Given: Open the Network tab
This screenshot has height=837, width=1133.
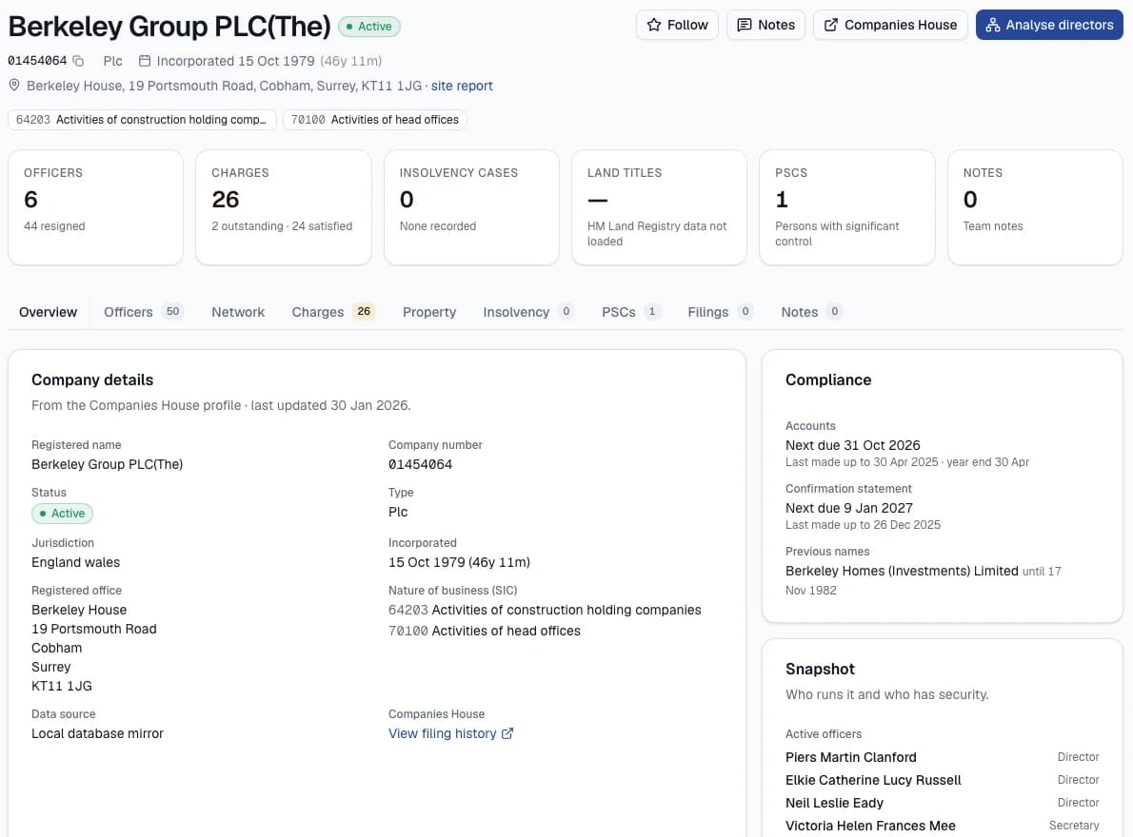Looking at the screenshot, I should point(238,312).
